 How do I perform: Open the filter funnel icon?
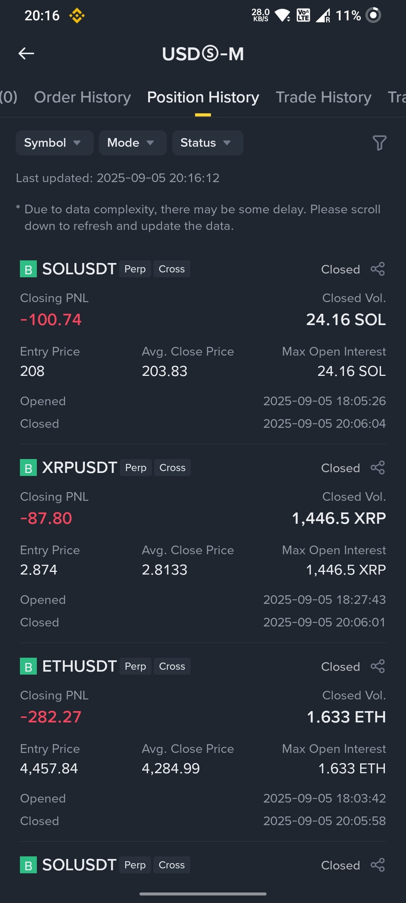[x=379, y=143]
